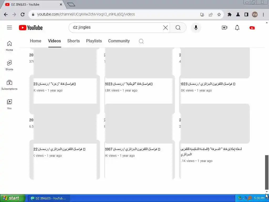This screenshot has width=269, height=202.
Task: Click the scrollbar up arrow
Action: [267, 23]
